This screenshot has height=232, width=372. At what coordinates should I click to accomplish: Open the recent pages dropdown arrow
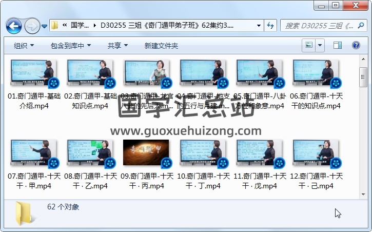pos(44,26)
